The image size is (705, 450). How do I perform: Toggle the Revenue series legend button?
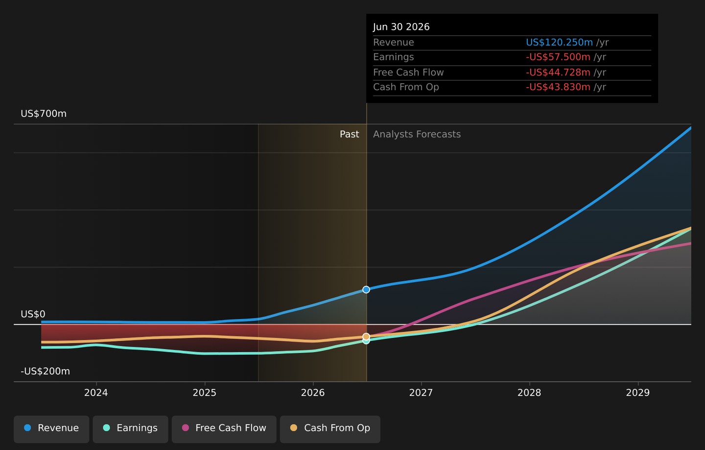tap(51, 429)
